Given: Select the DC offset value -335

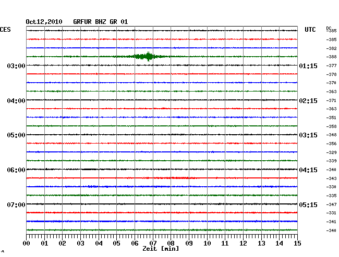Looking at the screenshot, I should (331, 196).
